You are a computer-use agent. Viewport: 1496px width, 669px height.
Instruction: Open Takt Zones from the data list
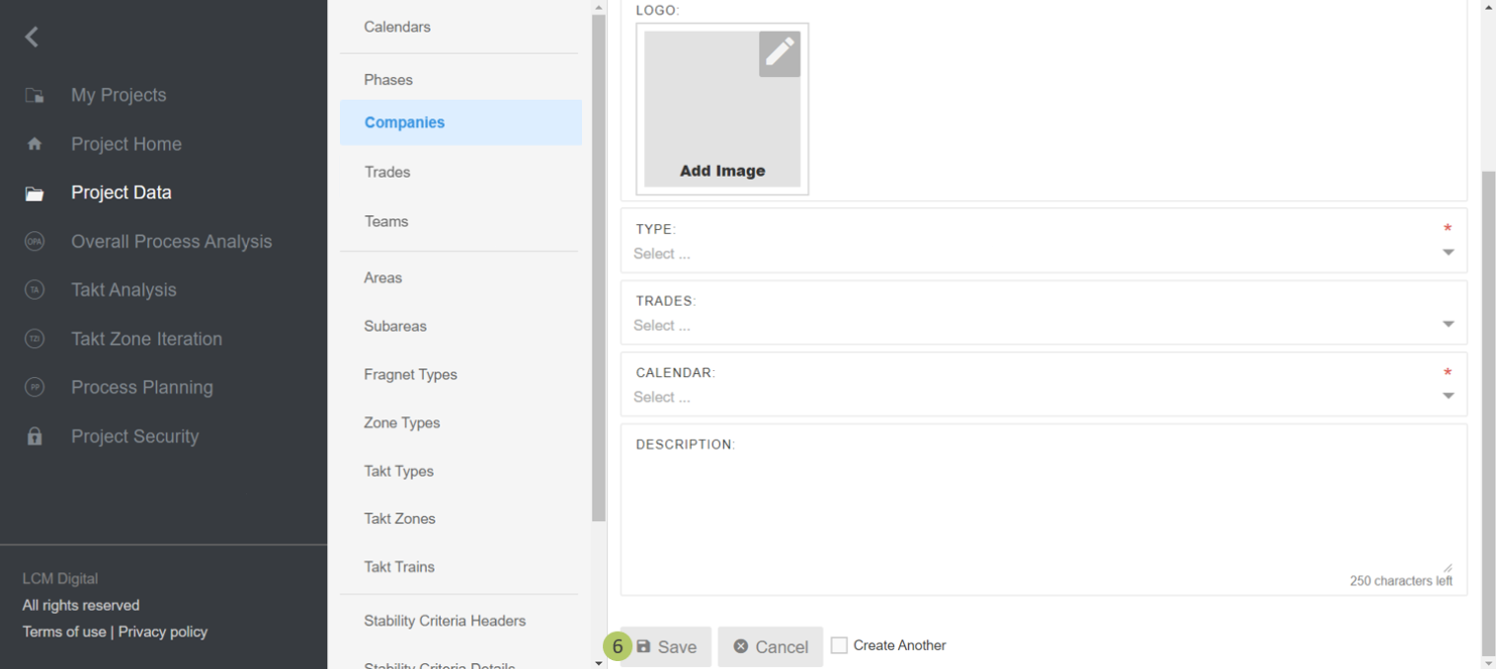point(399,519)
